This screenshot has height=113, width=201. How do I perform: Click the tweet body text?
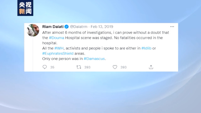(x=106, y=46)
